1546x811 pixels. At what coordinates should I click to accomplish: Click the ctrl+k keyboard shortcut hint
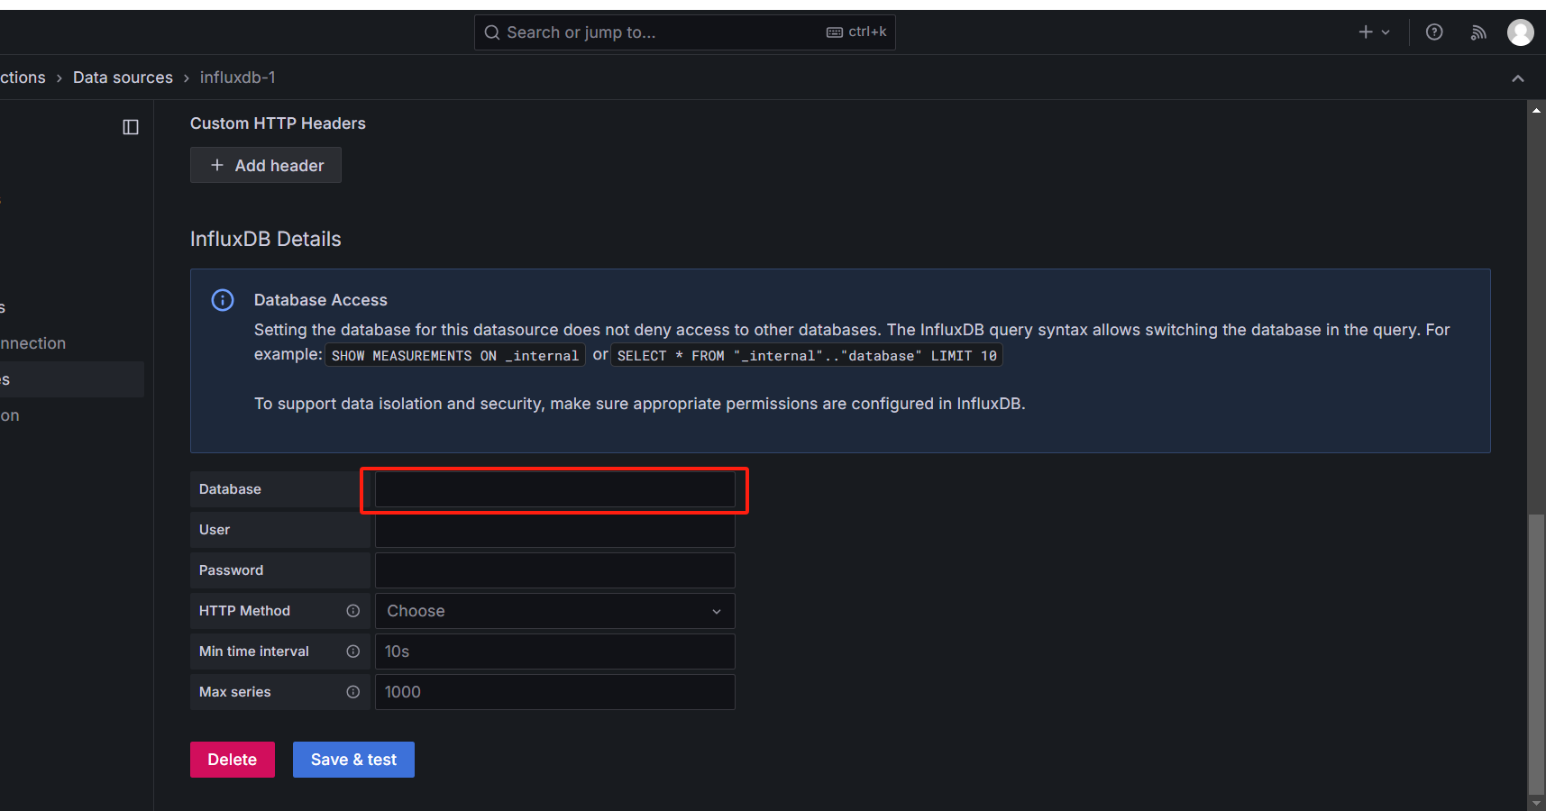coord(856,32)
